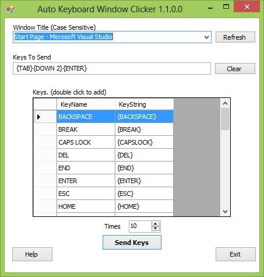This screenshot has height=277, width=264.
Task: Sort by the KeyName column header
Action: tap(86, 104)
